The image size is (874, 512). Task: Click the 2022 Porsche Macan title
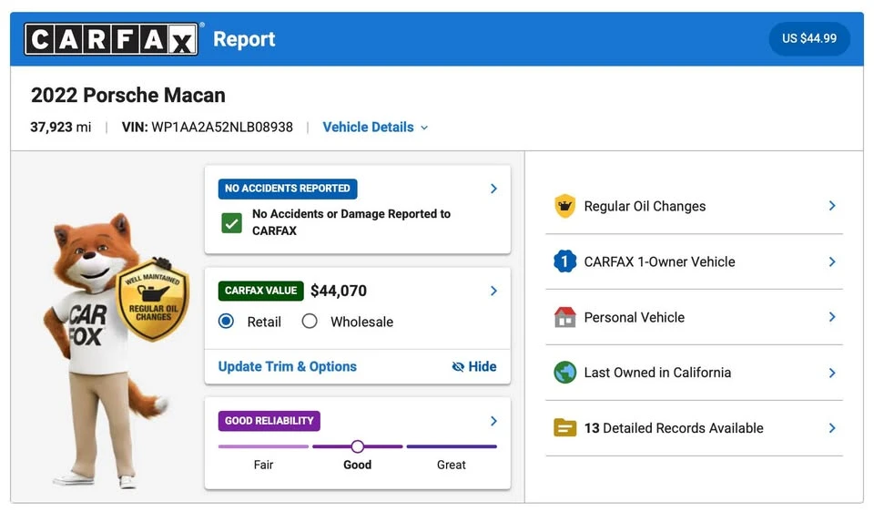click(128, 95)
